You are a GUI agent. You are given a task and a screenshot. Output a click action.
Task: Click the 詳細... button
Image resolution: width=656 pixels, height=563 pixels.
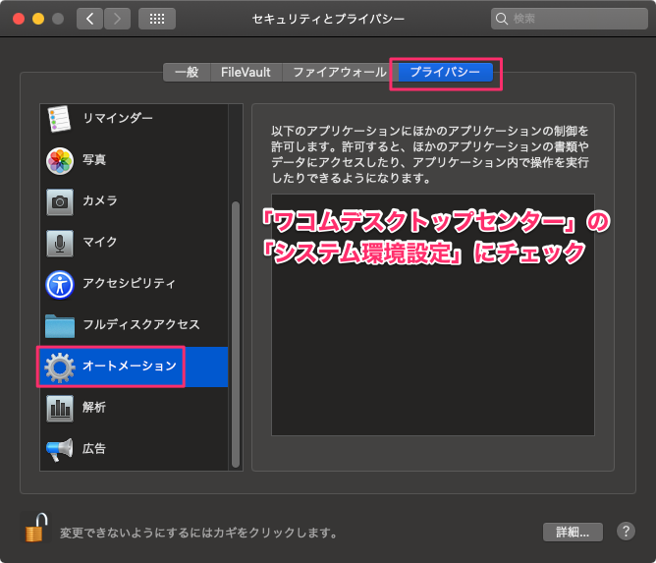point(573,532)
